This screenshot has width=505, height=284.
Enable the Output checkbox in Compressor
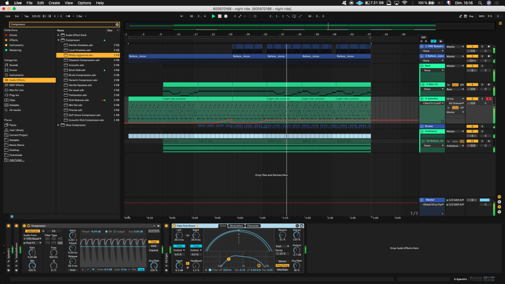click(114, 232)
